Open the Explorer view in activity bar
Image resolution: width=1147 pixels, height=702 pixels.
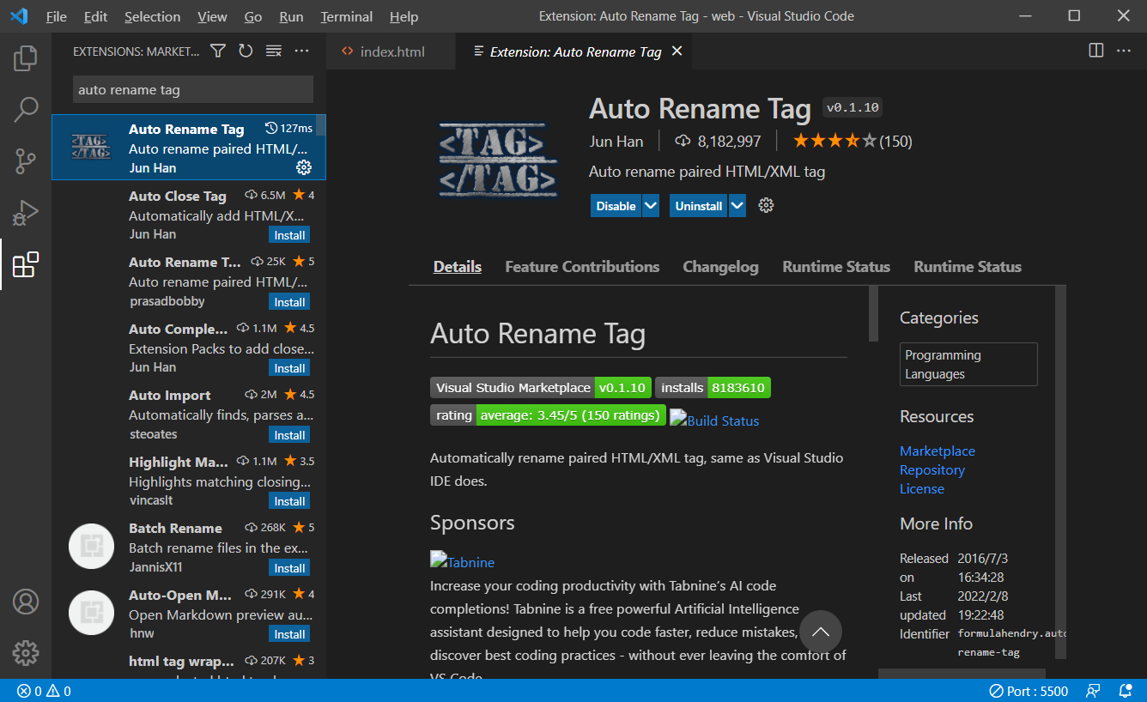coord(26,58)
